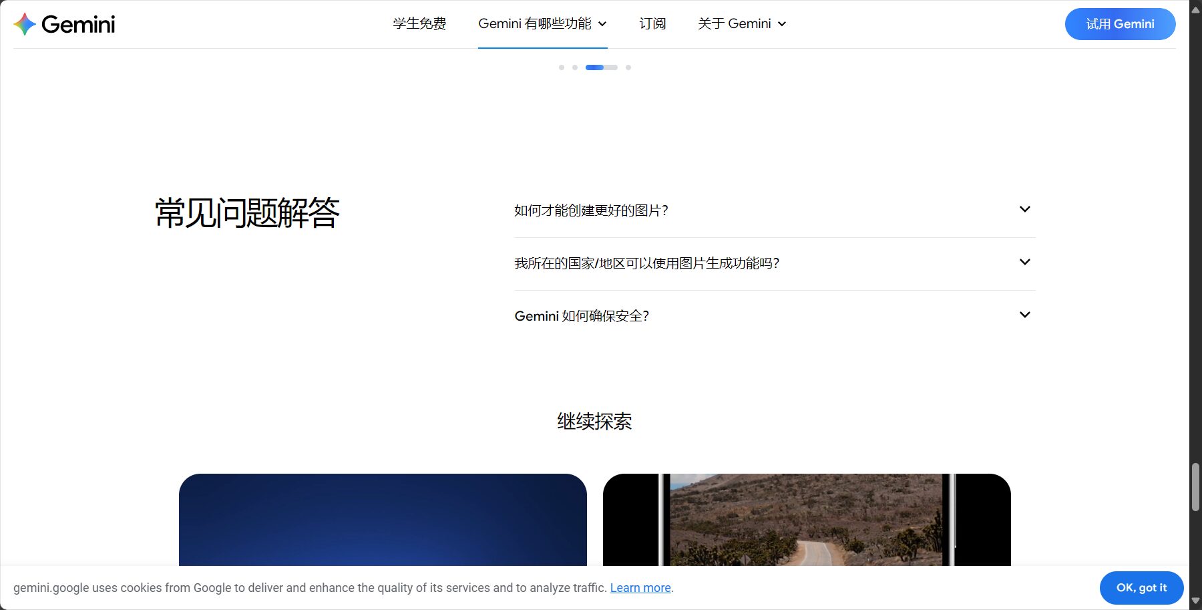Screen dimensions: 1202x610
Task: Accept cookies with OK, got it
Action: click(x=1141, y=588)
